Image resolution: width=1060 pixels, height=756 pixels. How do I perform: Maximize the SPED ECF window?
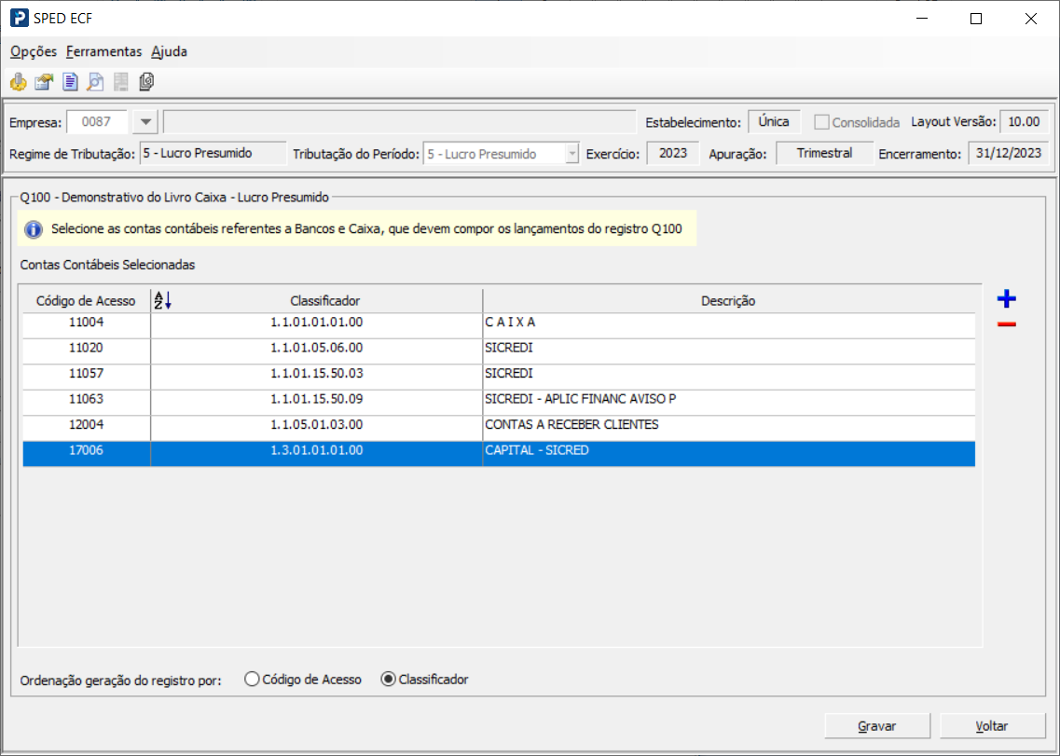(x=976, y=19)
